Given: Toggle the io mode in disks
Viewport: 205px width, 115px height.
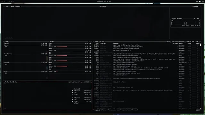Looking at the screenshot, I should pyautogui.click(x=90, y=42).
